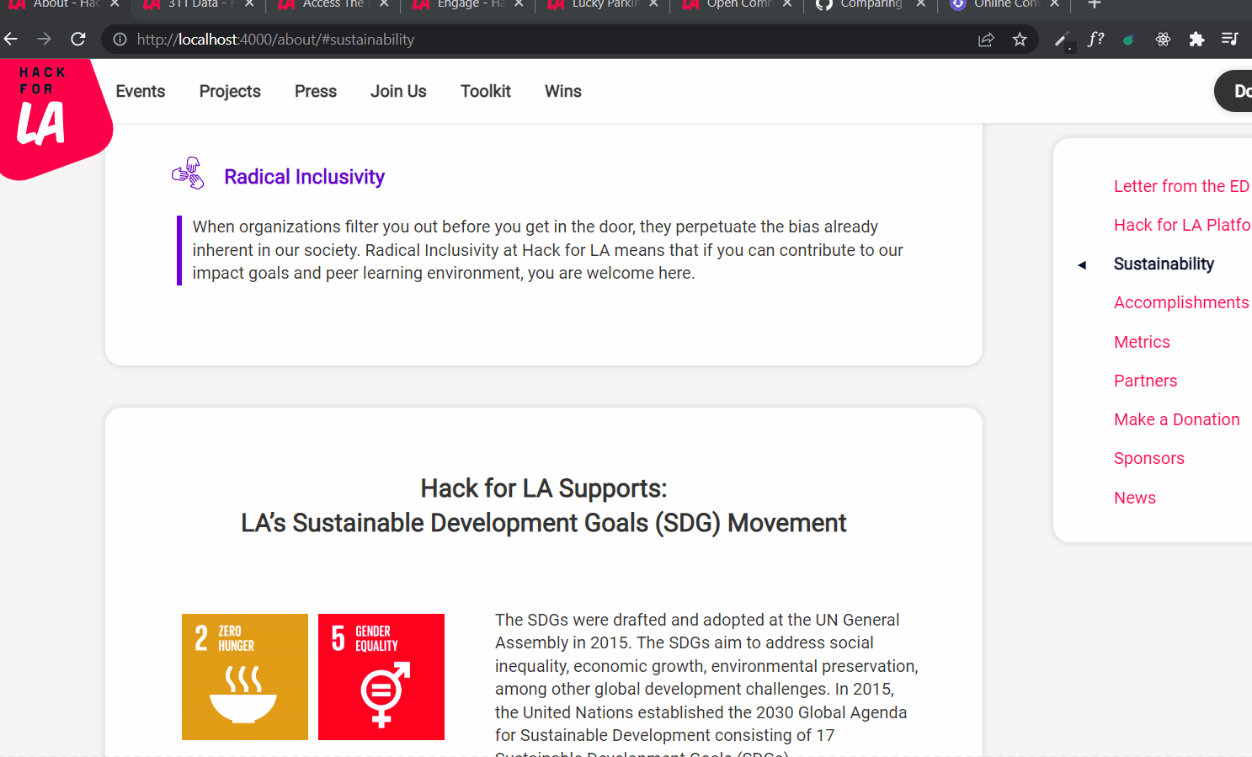Click the Radical Inclusivity hands icon

point(189,173)
